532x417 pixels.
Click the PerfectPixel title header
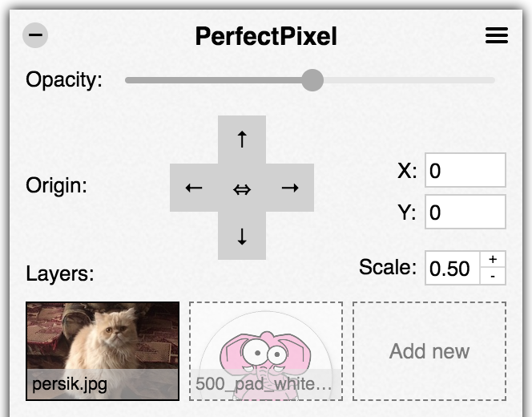(266, 36)
